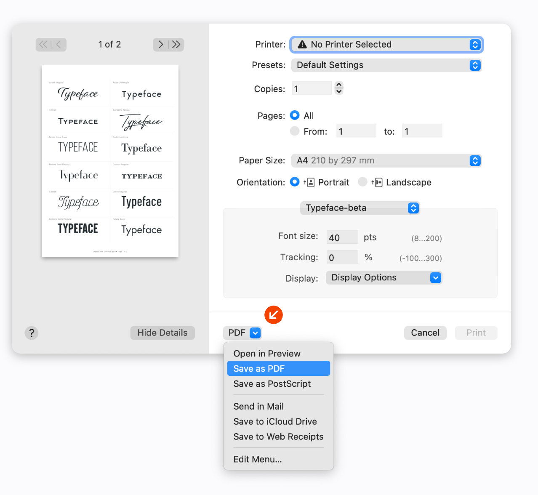538x495 pixels.
Task: Click the Cancel button
Action: [425, 333]
